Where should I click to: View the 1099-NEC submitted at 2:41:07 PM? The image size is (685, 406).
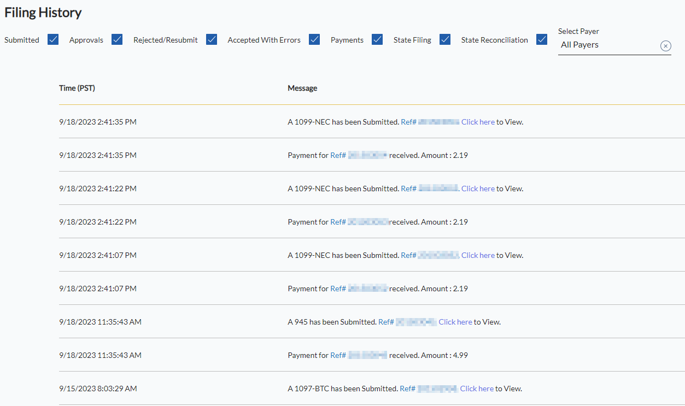[478, 255]
